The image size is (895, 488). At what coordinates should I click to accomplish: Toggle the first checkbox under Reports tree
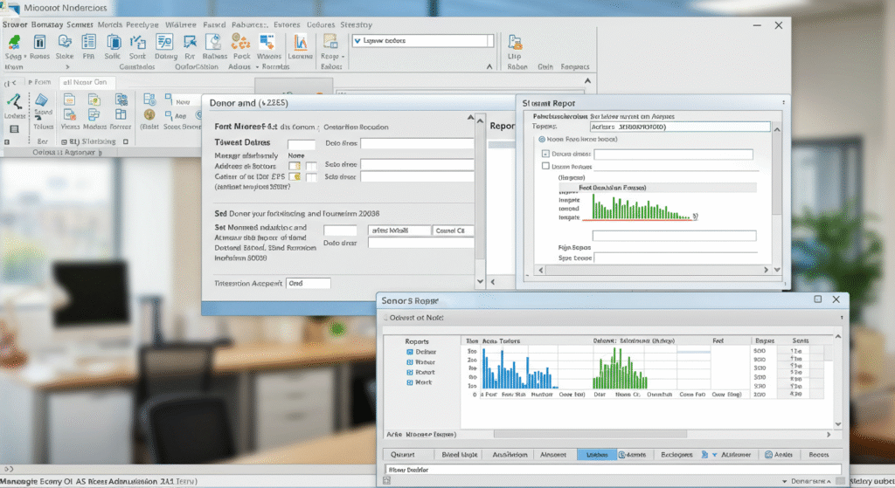[x=411, y=351]
